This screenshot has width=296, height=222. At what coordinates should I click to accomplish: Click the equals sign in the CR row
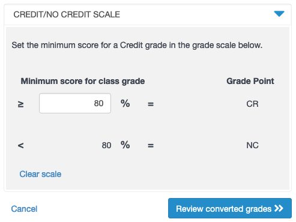click(151, 104)
